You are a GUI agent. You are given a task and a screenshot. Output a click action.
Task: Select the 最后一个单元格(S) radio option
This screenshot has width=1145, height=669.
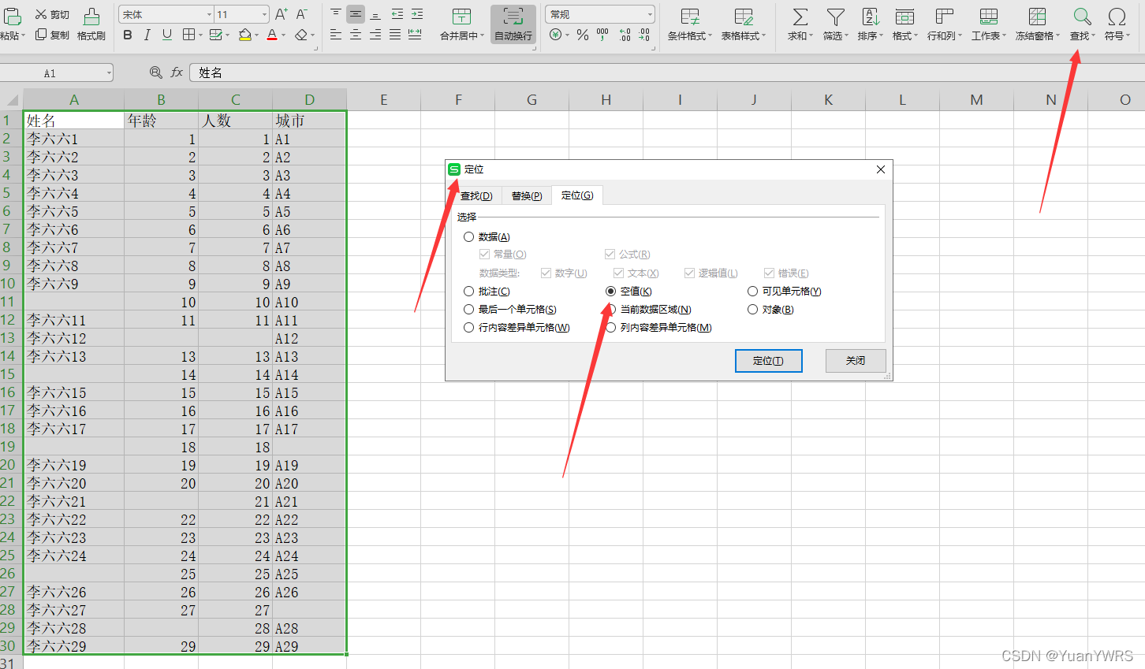coord(468,310)
